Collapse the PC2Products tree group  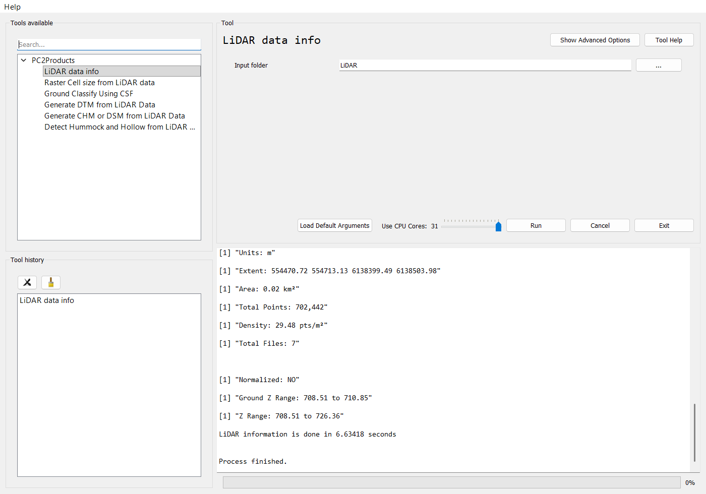point(24,60)
